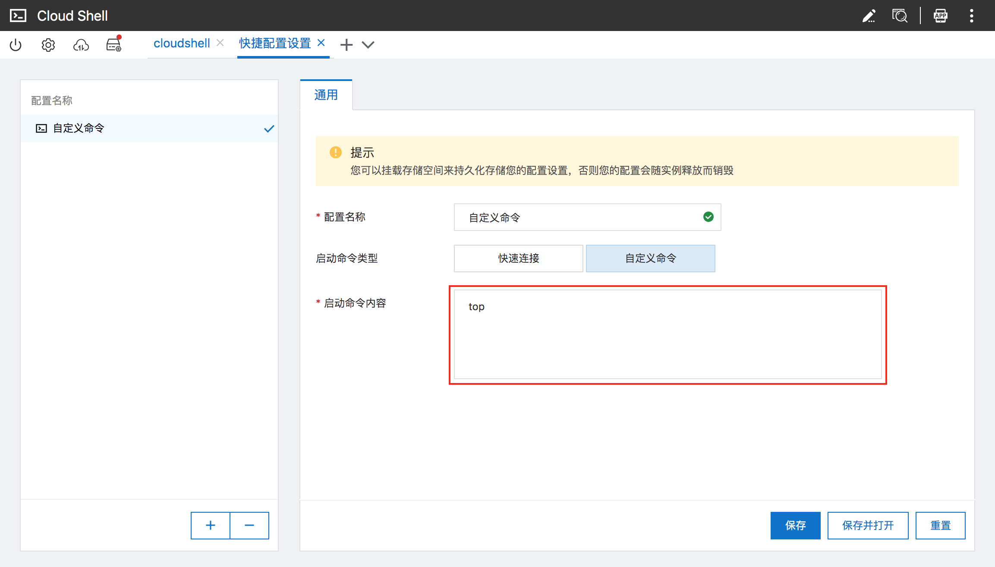The image size is (995, 567).
Task: Close the 快捷配置设置 tab
Action: pos(321,43)
